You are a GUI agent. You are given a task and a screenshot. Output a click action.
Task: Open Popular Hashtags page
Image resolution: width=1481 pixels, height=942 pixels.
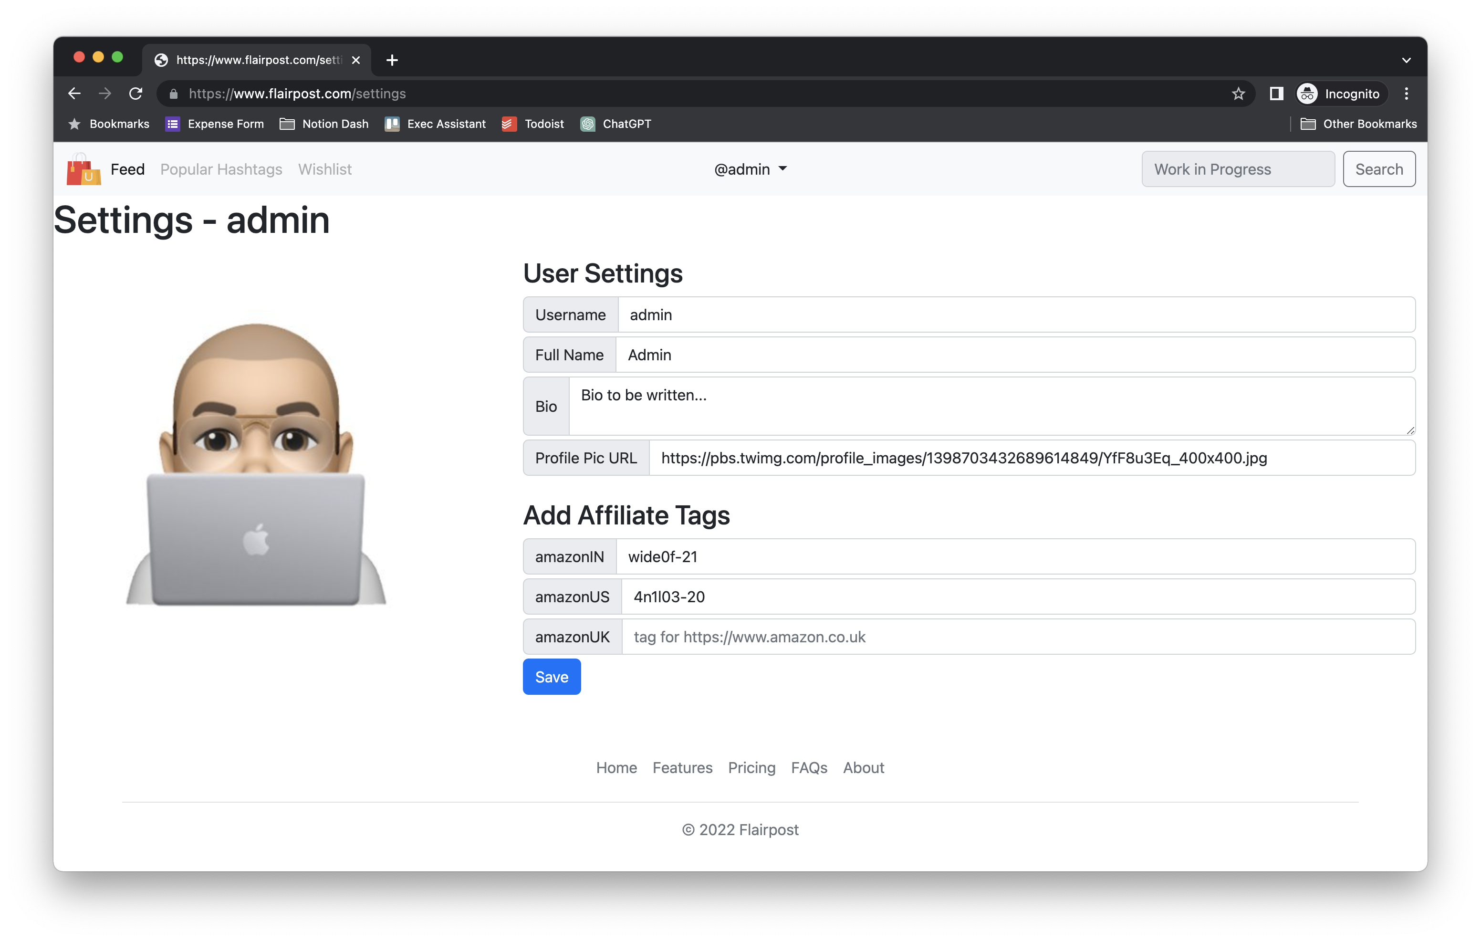click(x=221, y=169)
